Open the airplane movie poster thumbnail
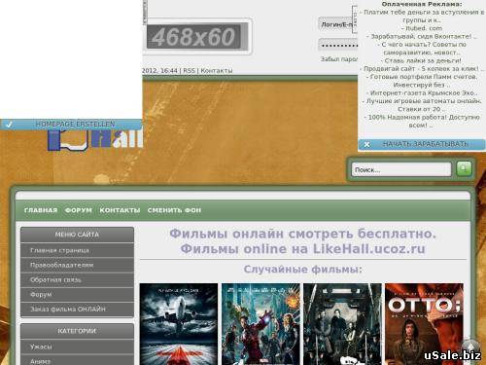Image resolution: width=486 pixels, height=365 pixels. point(179,324)
